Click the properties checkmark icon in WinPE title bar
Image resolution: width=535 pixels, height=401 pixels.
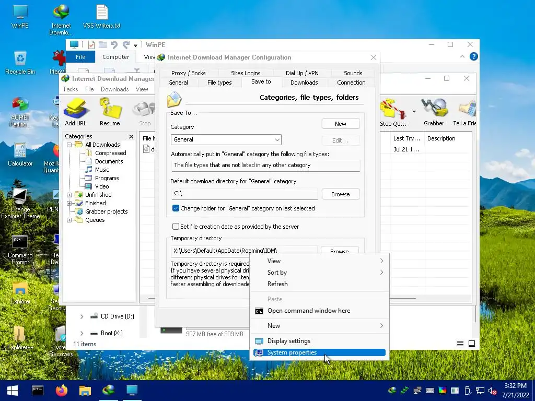(91, 45)
